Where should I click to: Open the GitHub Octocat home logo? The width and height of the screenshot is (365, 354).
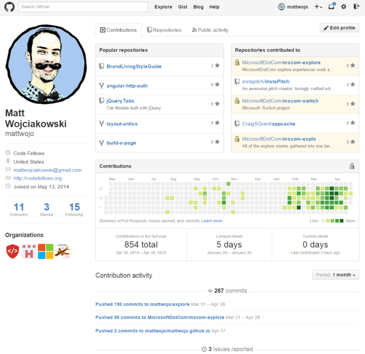pos(9,7)
